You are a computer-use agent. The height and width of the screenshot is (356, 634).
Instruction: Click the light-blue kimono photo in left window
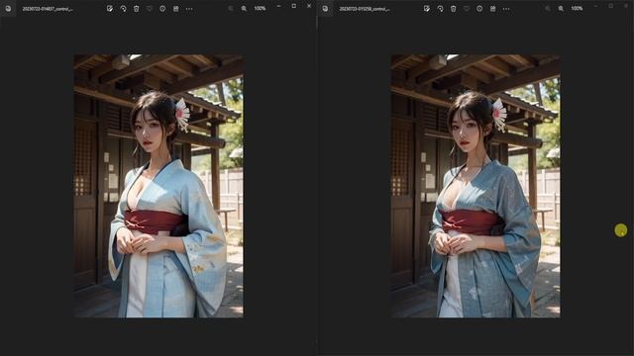point(158,186)
